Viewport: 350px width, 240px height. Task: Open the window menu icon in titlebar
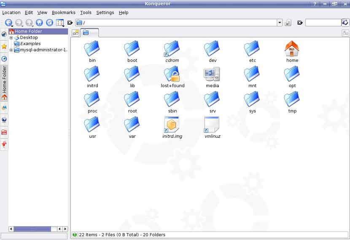[3, 4]
